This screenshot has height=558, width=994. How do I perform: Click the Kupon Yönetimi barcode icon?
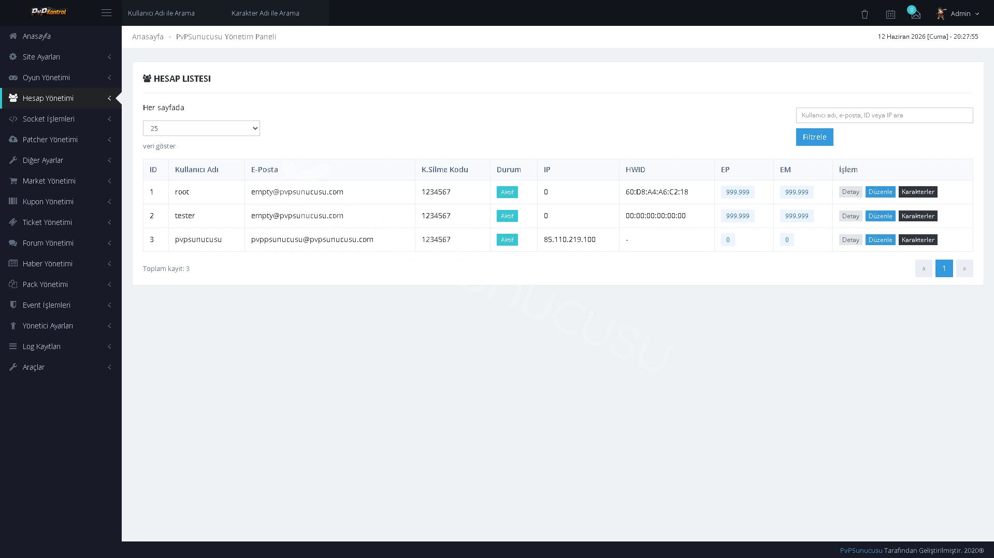point(13,202)
